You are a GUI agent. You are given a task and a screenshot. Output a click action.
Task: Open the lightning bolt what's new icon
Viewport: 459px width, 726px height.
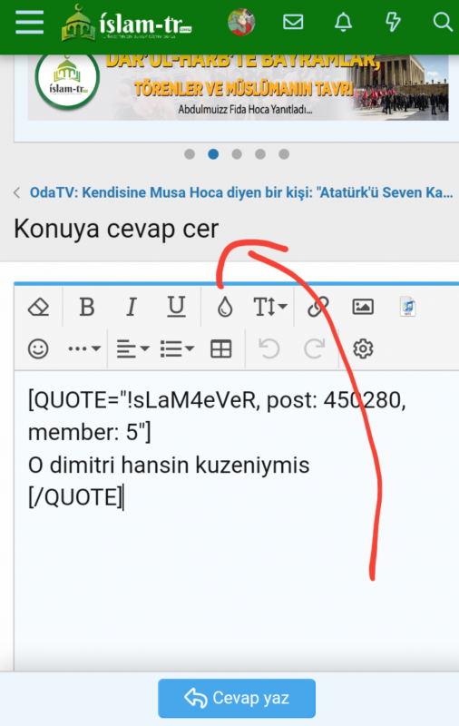coord(393,22)
